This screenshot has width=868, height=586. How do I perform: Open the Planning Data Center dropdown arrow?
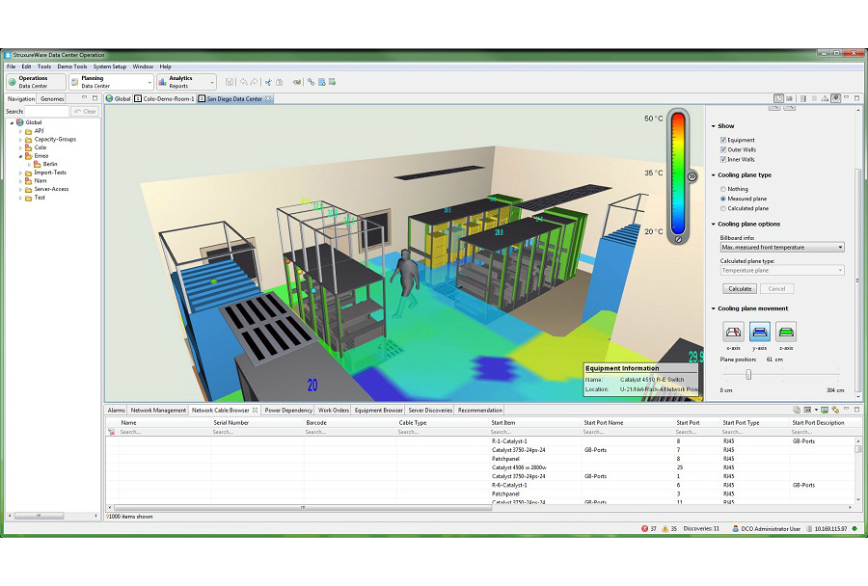[x=149, y=83]
